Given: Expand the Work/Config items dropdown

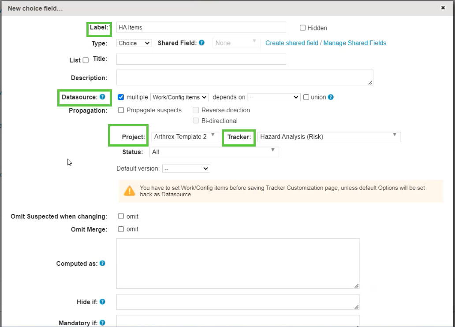Looking at the screenshot, I should (179, 97).
